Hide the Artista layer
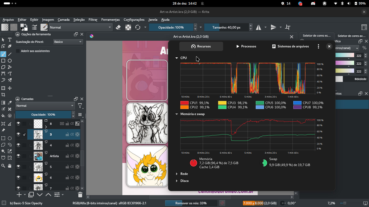The width and height of the screenshot is (369, 207). tap(18, 156)
